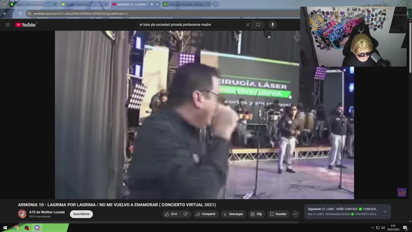Open Chrome from the taskbar
The image size is (412, 232).
(x=16, y=228)
